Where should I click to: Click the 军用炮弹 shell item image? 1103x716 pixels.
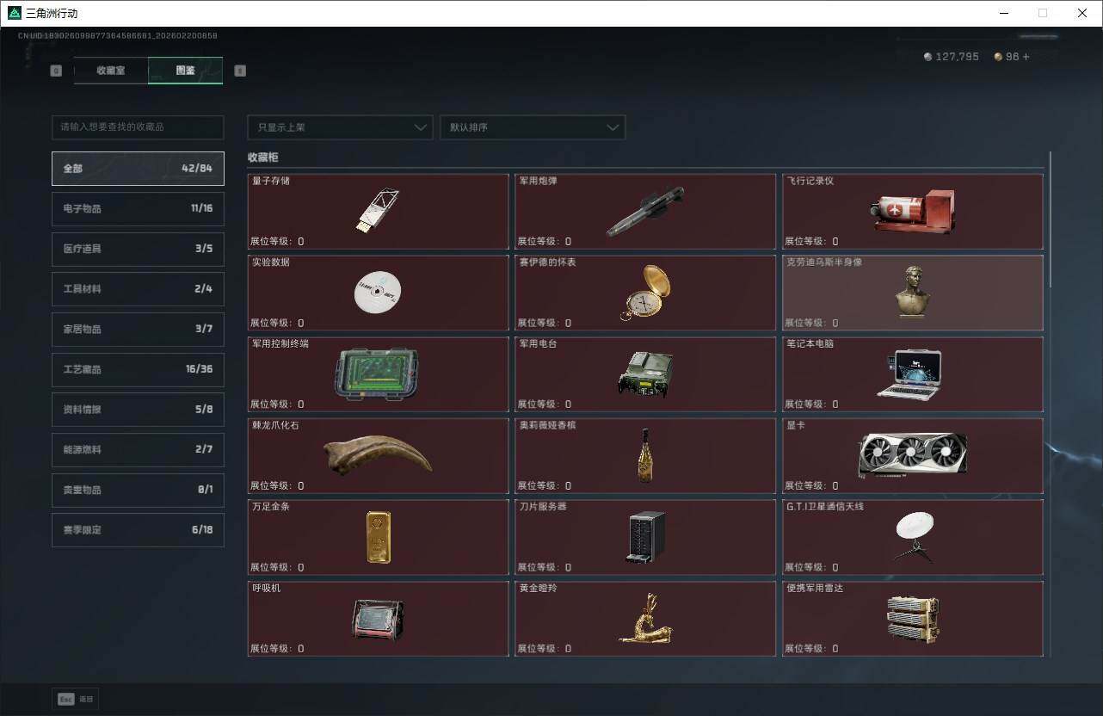click(x=645, y=211)
